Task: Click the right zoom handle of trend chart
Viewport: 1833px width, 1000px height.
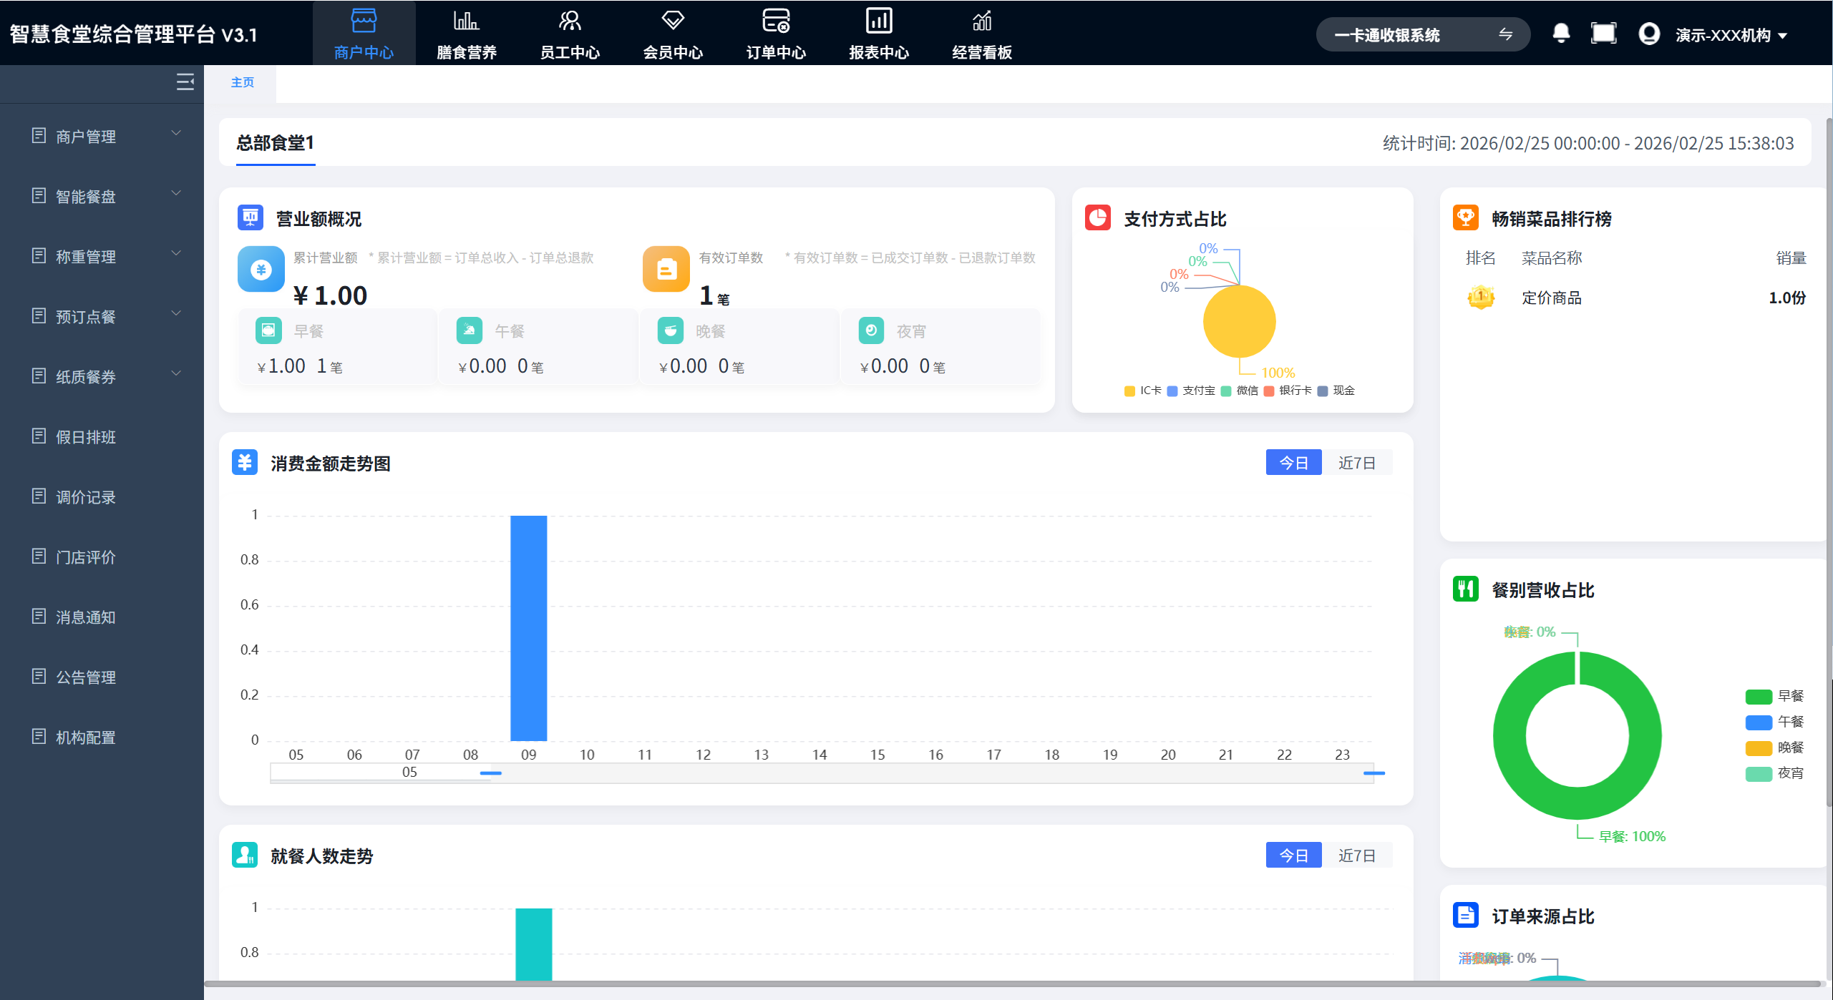Action: (x=1374, y=773)
